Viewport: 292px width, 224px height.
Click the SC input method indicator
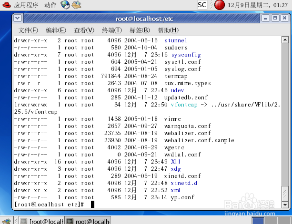tap(202, 5)
